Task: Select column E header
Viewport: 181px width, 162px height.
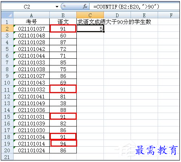Action: click(144, 15)
